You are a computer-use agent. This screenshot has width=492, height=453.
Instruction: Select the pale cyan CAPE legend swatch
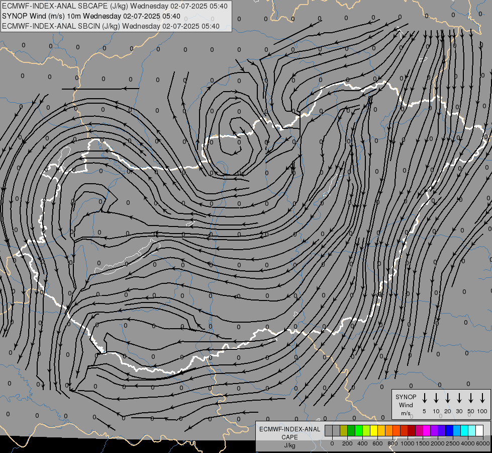pyautogui.click(x=472, y=430)
